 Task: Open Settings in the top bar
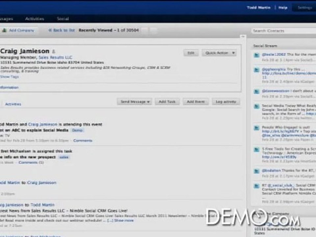click(305, 8)
